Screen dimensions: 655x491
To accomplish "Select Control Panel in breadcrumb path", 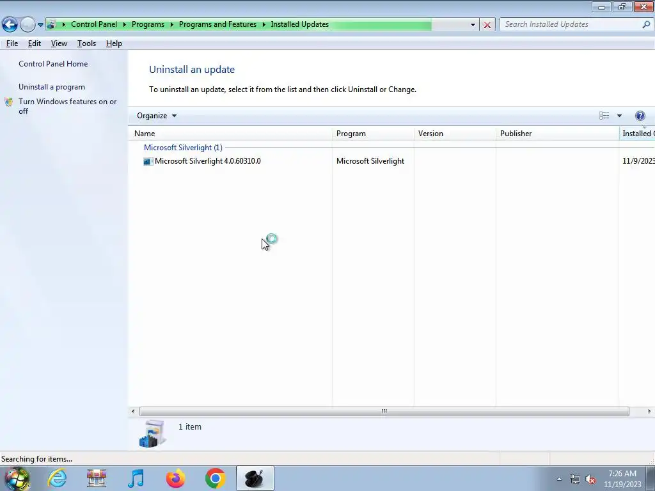I will (94, 24).
